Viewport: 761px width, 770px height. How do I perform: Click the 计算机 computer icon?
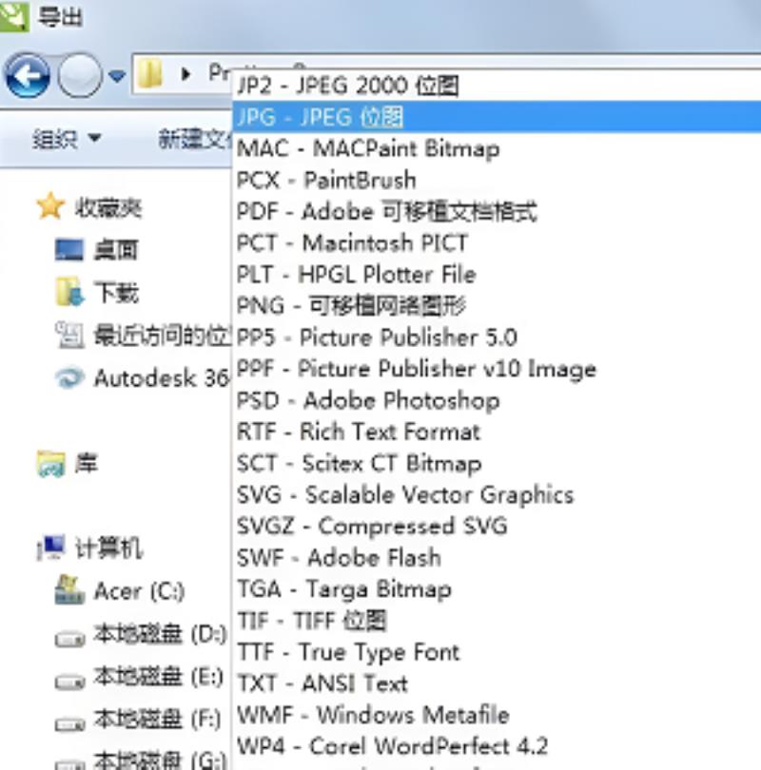pyautogui.click(x=51, y=547)
